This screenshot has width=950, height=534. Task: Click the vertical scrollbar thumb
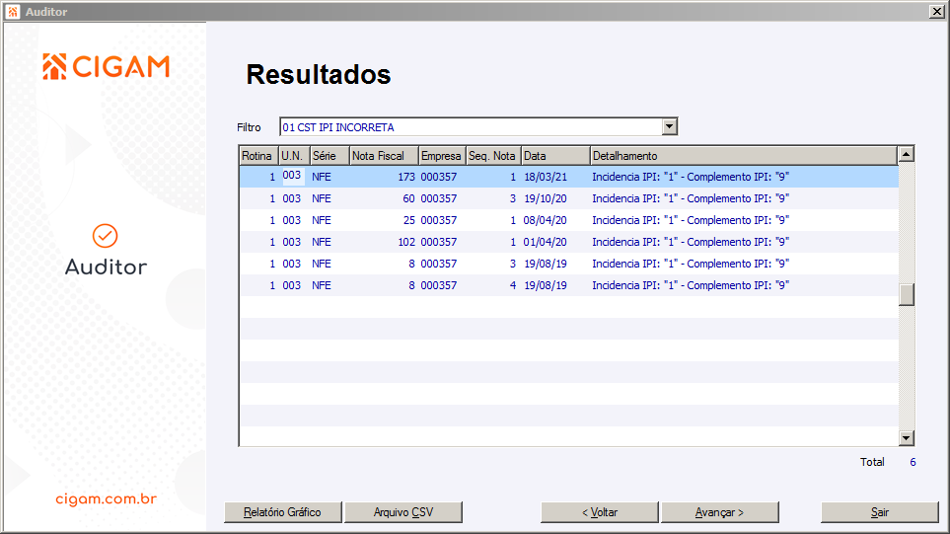tap(906, 295)
